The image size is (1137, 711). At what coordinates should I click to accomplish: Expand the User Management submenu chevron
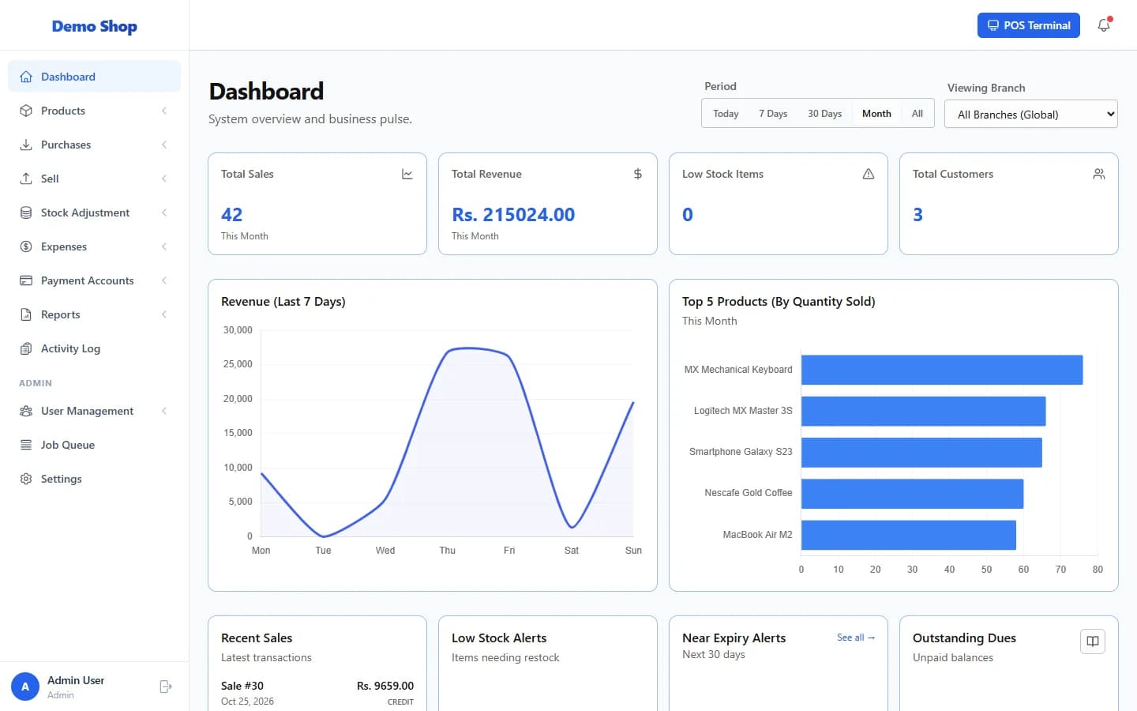164,411
